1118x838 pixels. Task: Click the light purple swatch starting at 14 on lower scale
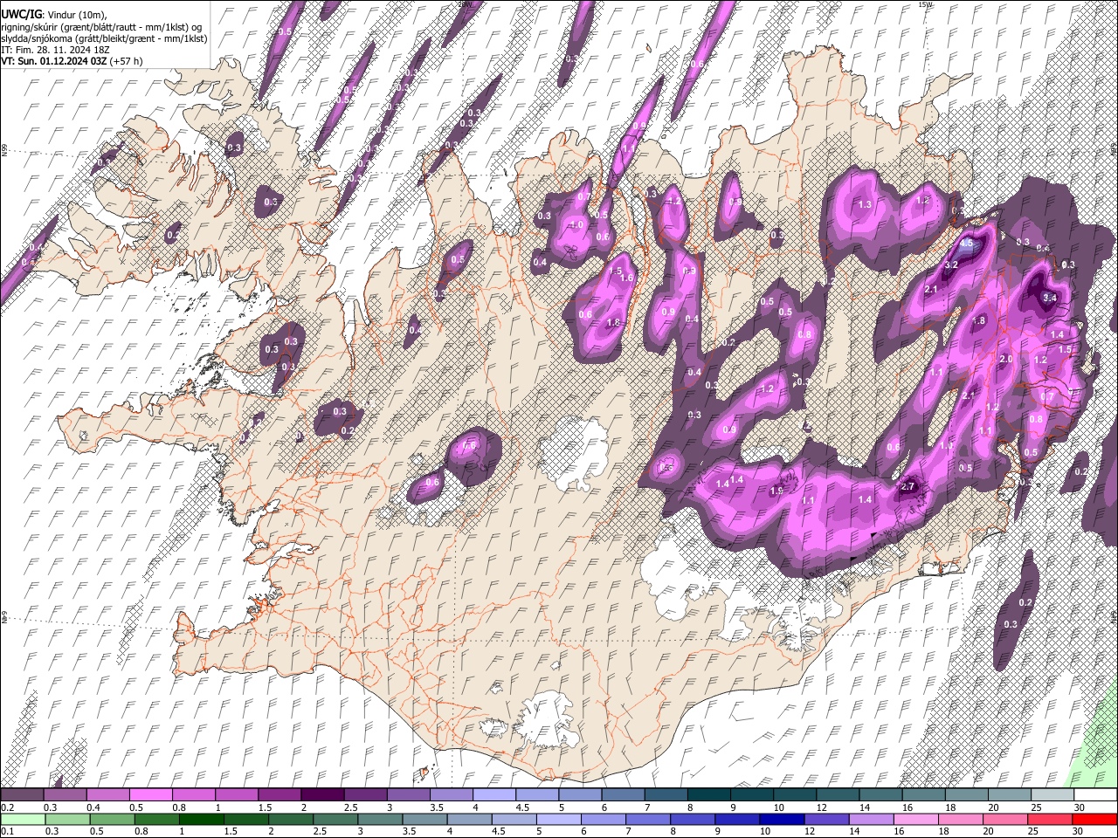coord(872,820)
